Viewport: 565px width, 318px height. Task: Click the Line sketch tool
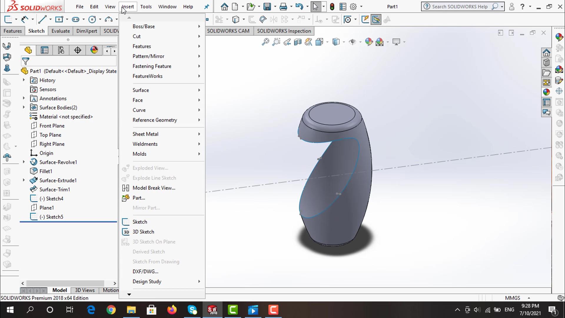[x=42, y=19]
